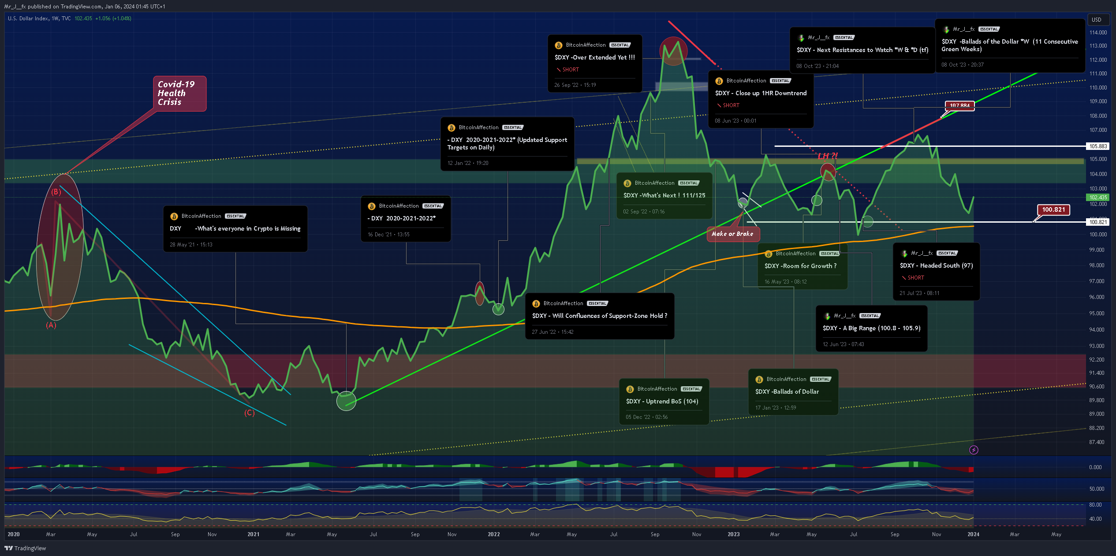
Task: Click the 114.000 price axis label
Action: 1098,33
